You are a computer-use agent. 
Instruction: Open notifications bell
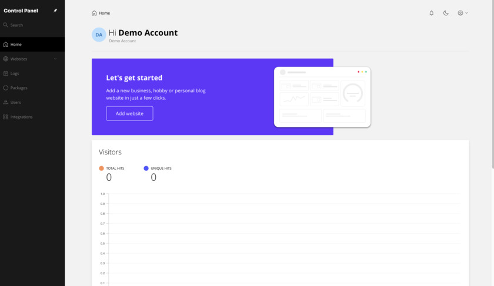(x=431, y=13)
